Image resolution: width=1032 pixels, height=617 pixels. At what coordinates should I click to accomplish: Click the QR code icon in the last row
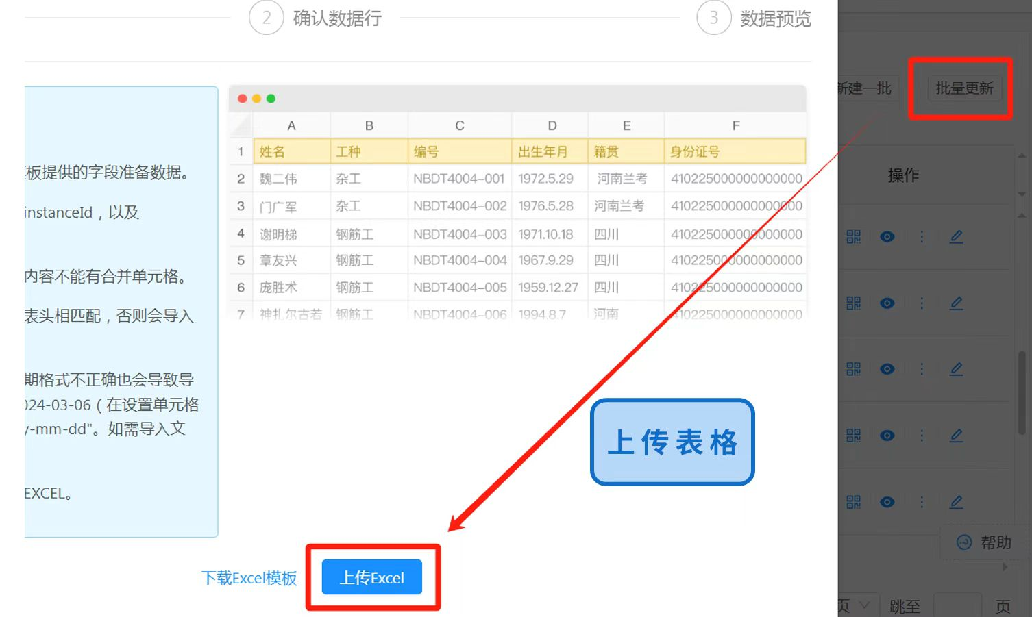853,501
